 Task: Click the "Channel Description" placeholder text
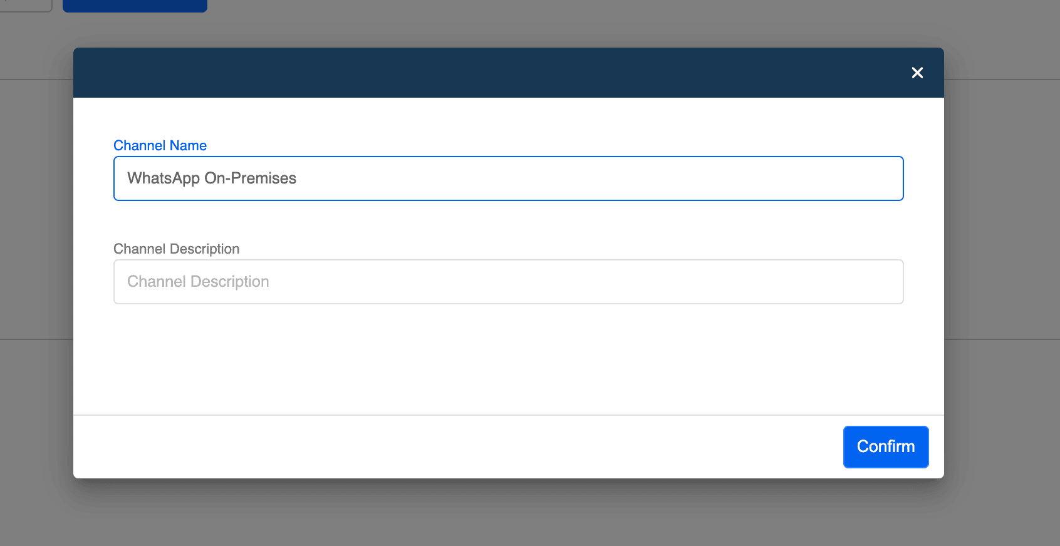point(198,282)
